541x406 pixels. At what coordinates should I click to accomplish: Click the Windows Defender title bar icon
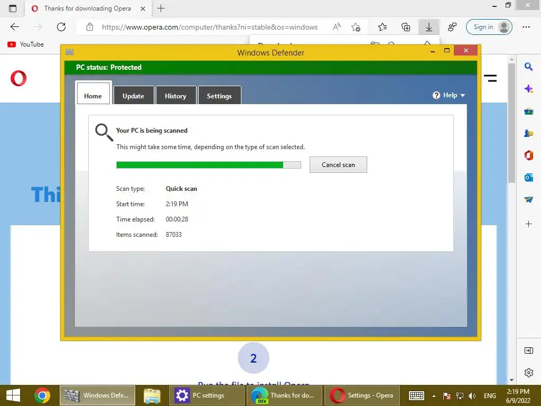click(69, 52)
